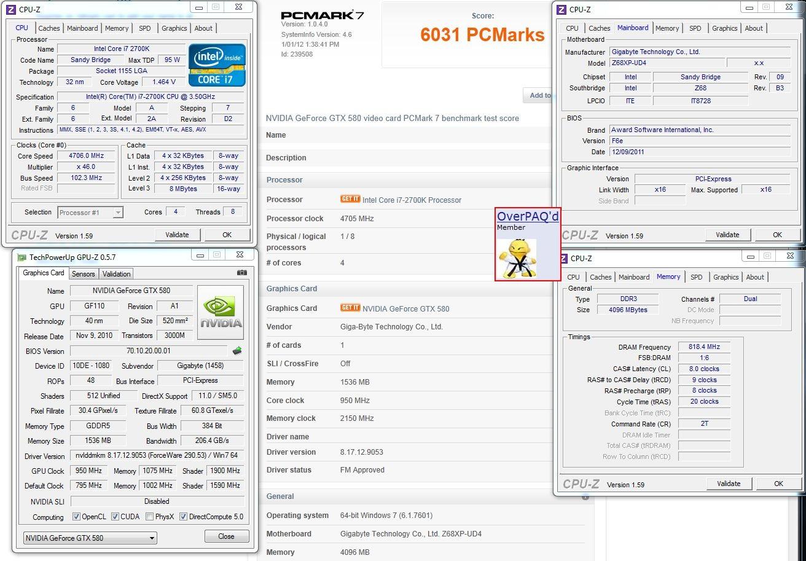The width and height of the screenshot is (806, 561).
Task: Click the BIOS save chip icon in GPU-Z
Action: click(x=237, y=351)
